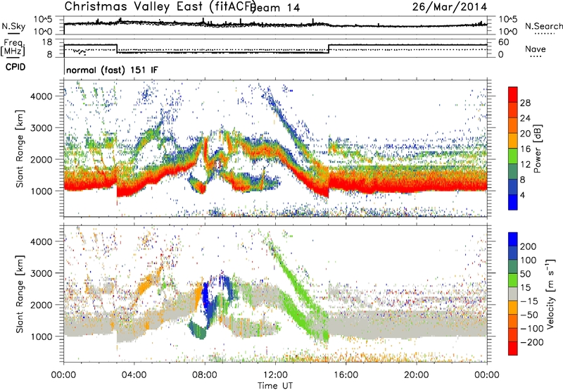Image resolution: width=563 pixels, height=390 pixels.
Task: Select the "N.Search" legend label
Action: 543,26
